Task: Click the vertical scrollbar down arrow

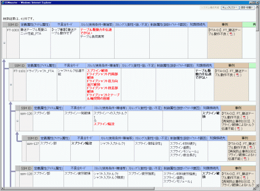Action: coord(257,186)
